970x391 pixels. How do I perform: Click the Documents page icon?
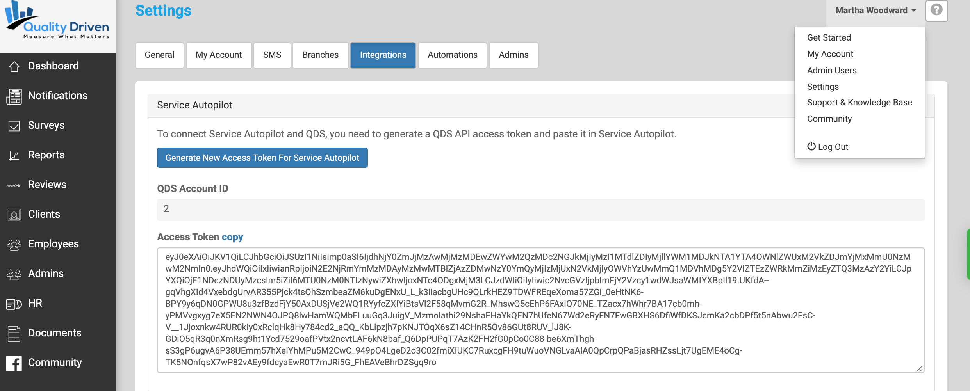tap(14, 334)
